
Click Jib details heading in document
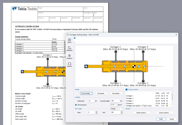point(19,106)
